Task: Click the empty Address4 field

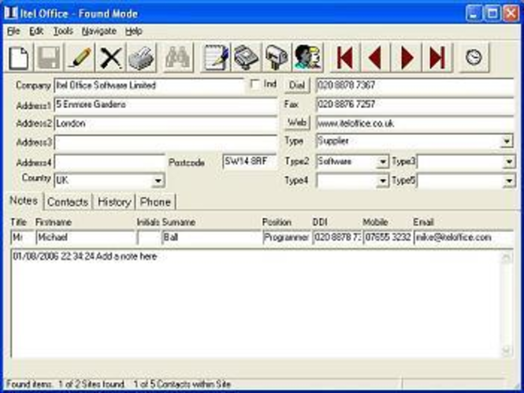Action: pyautogui.click(x=110, y=162)
